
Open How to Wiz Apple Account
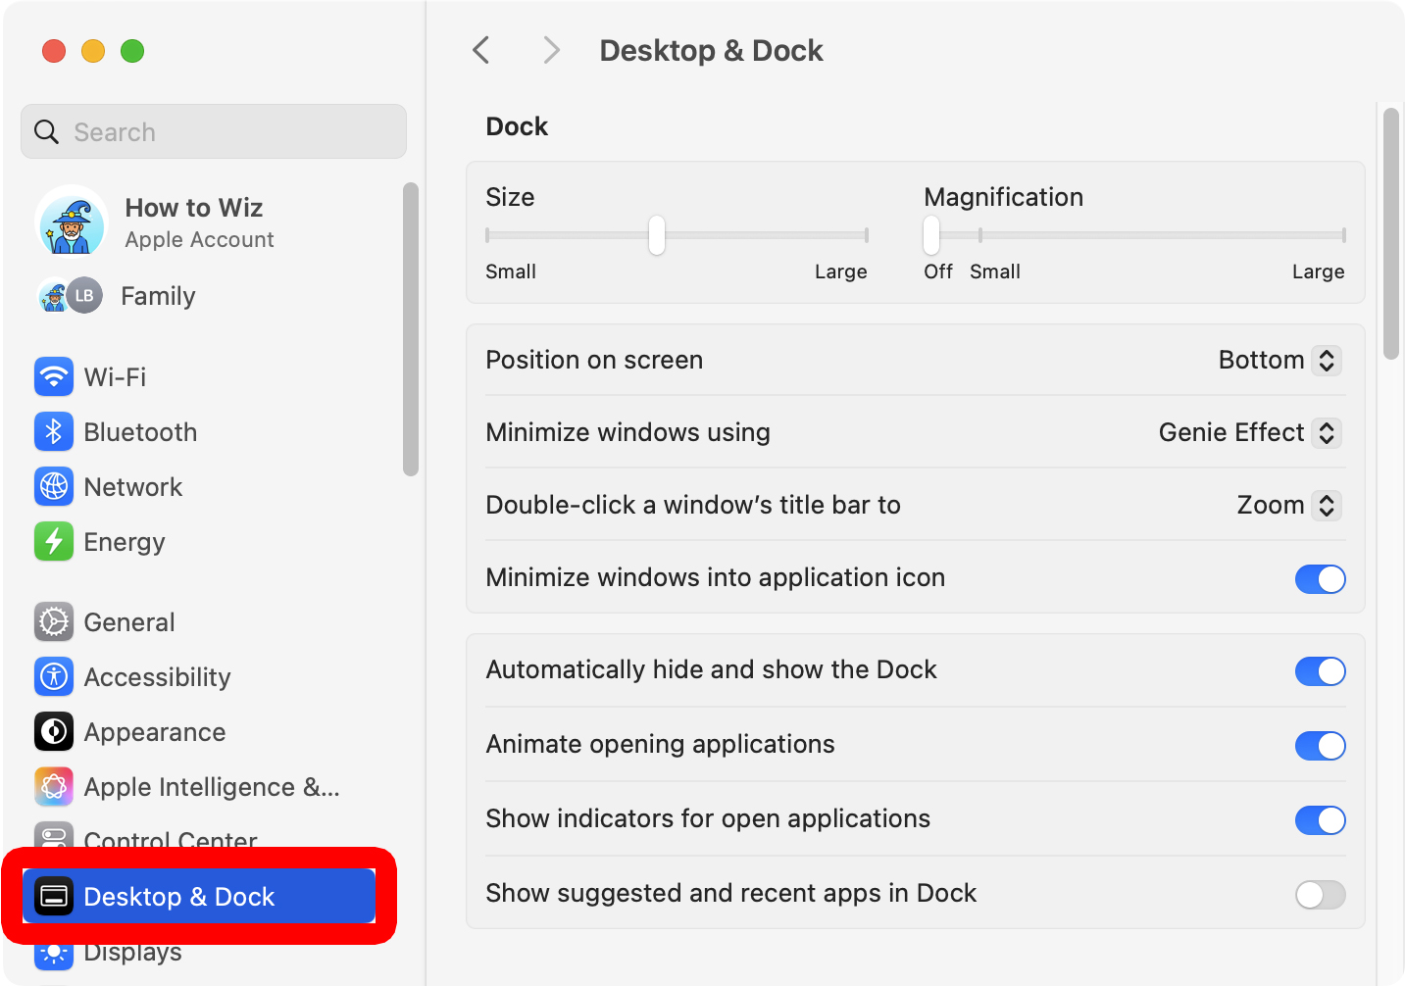pos(194,222)
